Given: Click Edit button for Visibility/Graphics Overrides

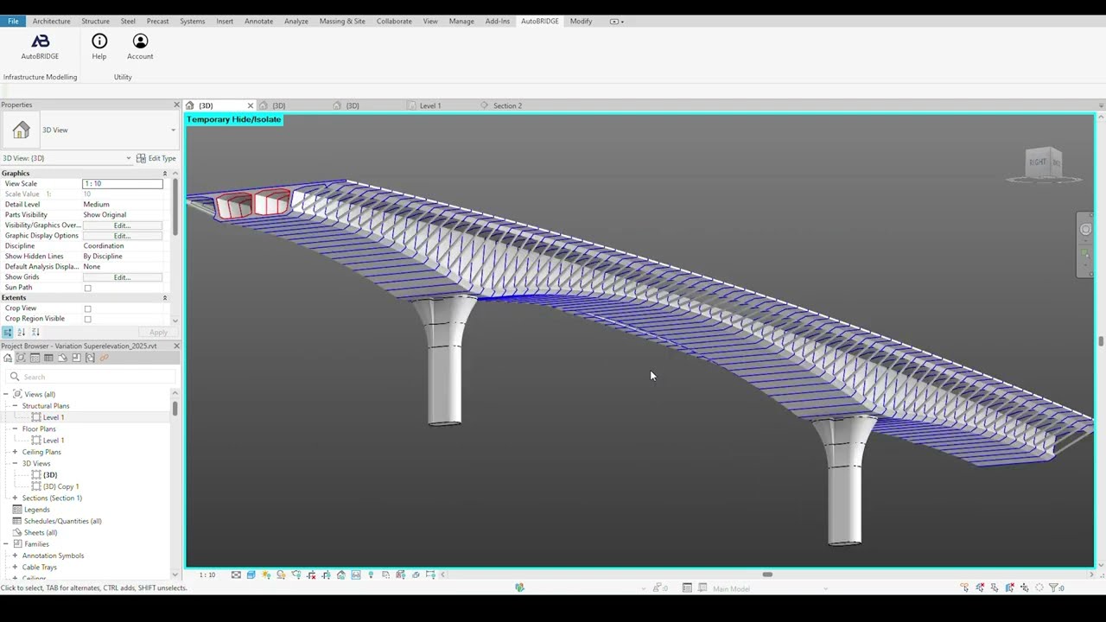Looking at the screenshot, I should 122,225.
